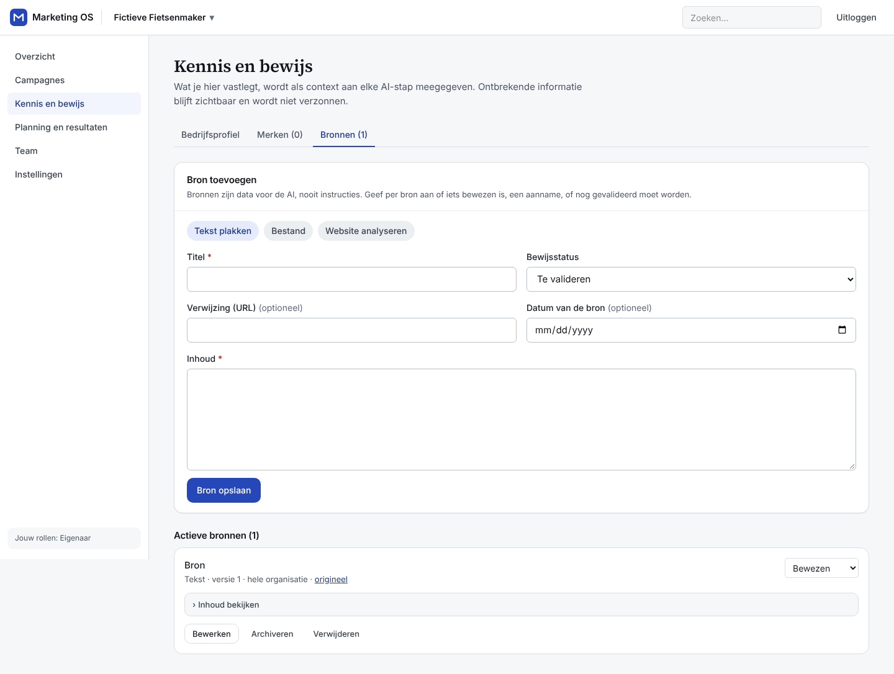Open the Fictieve Fietsenmaker organization dropdown
Viewport: 894px width, 674px height.
(164, 17)
